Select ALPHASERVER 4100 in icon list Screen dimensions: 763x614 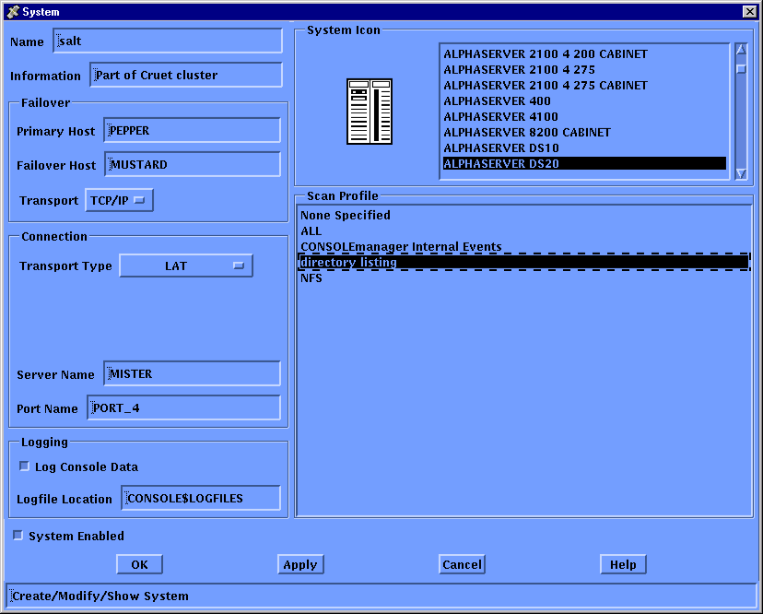(x=584, y=116)
